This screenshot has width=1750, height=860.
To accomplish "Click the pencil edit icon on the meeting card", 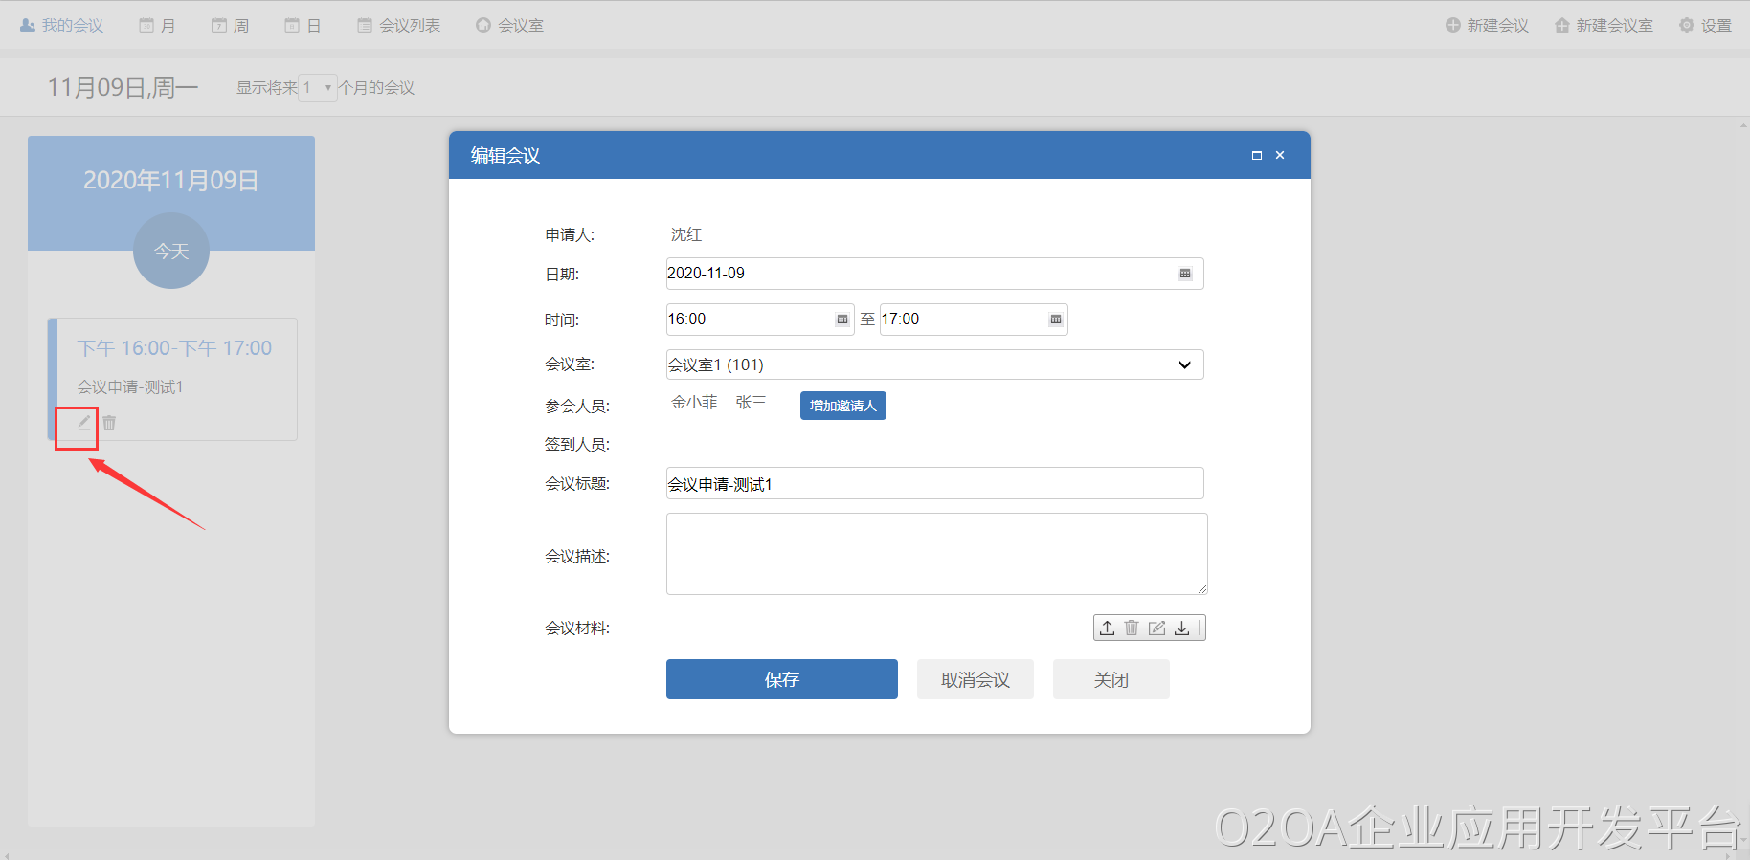I will click(x=84, y=422).
